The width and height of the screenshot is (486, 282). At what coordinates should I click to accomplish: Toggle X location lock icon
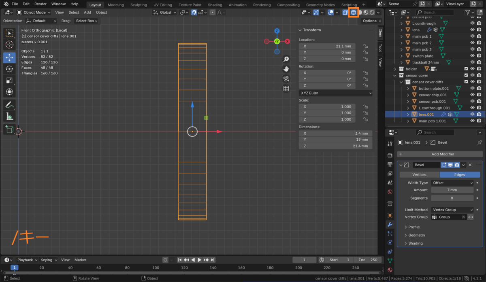[x=365, y=46]
